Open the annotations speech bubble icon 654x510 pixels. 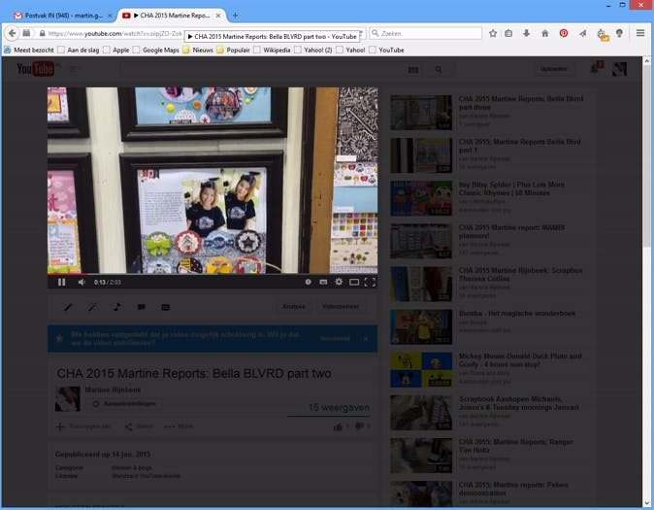point(142,307)
